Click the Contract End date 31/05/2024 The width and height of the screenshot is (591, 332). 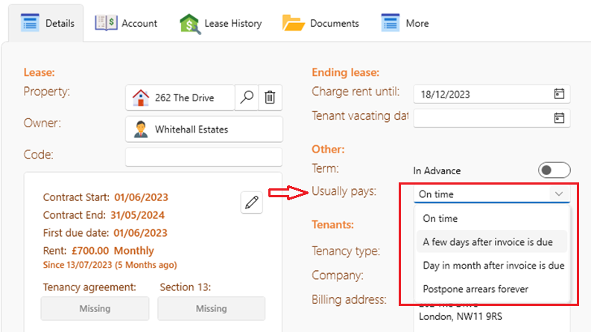point(137,215)
